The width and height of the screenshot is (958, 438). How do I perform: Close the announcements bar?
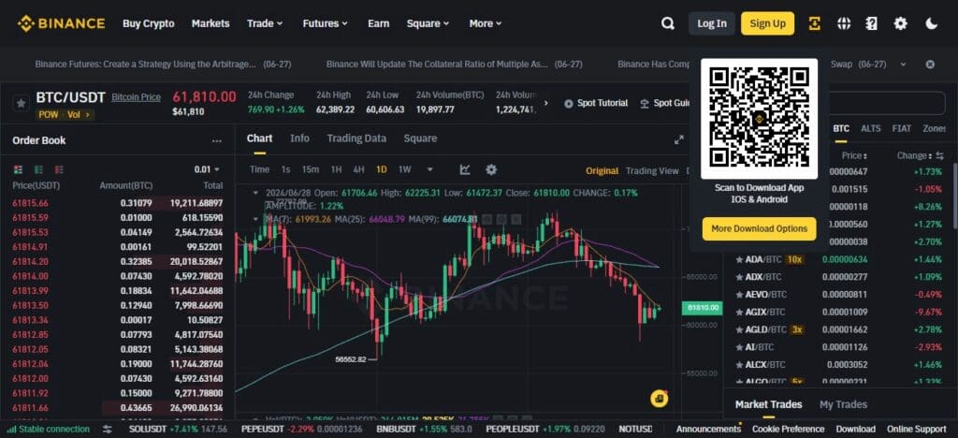coord(930,65)
